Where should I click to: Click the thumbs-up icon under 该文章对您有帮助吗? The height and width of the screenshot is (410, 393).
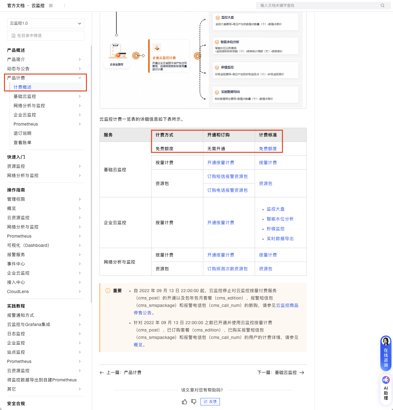(184, 402)
